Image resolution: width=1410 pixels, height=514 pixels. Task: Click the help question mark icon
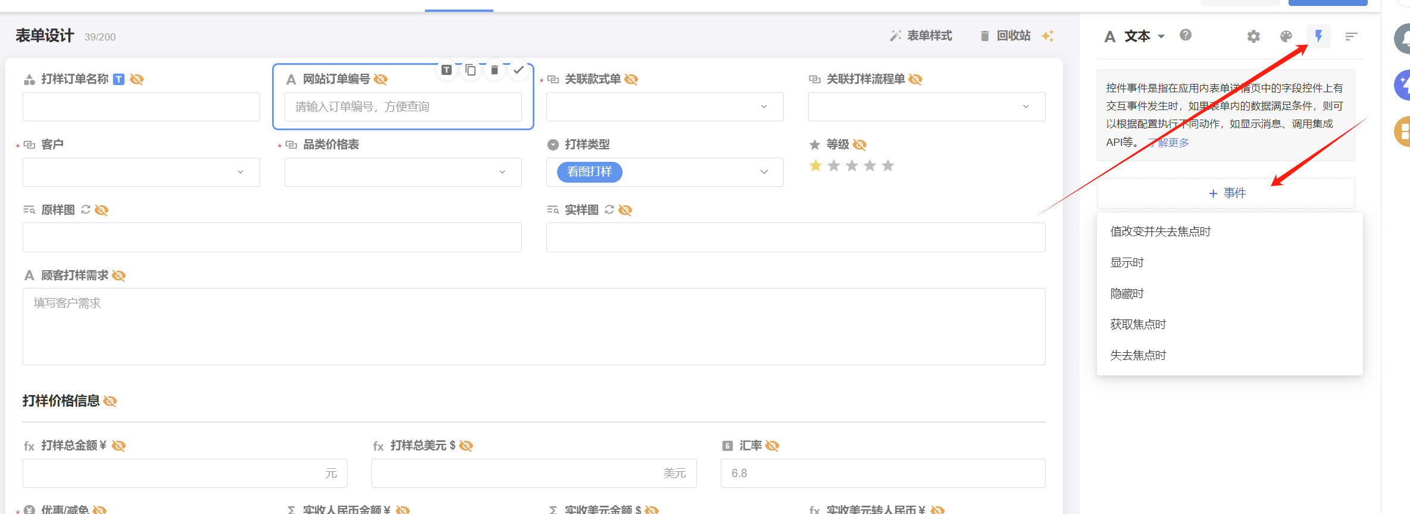coord(1185,35)
